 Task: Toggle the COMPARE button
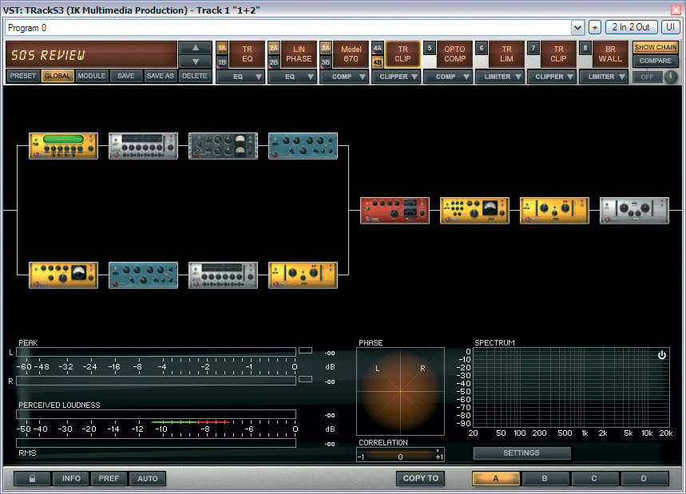pyautogui.click(x=655, y=61)
